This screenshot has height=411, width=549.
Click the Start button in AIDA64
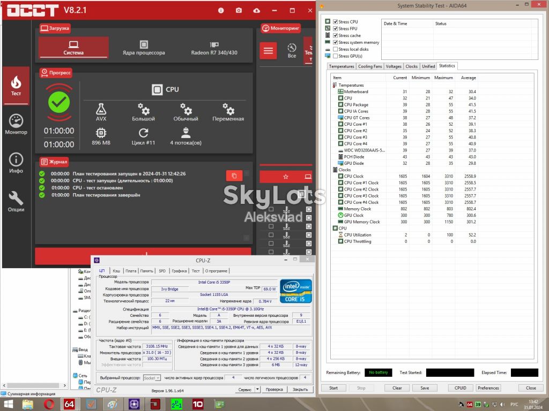pos(333,388)
